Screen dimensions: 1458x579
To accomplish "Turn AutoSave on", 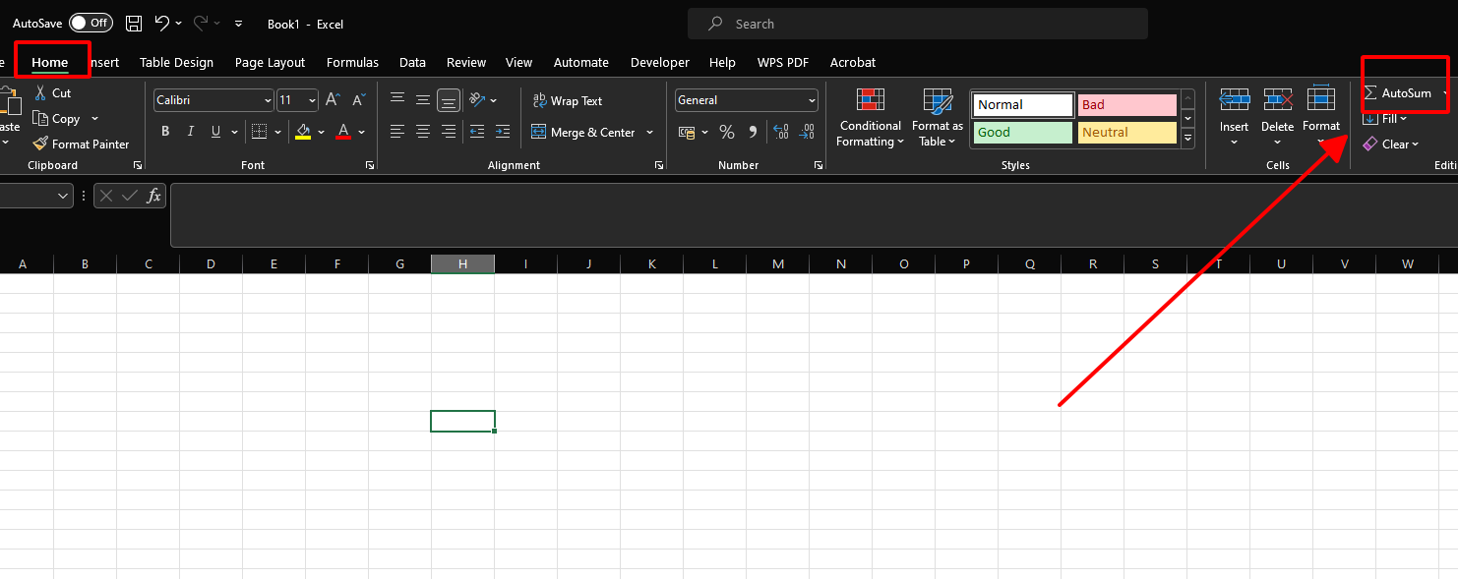I will [x=91, y=22].
